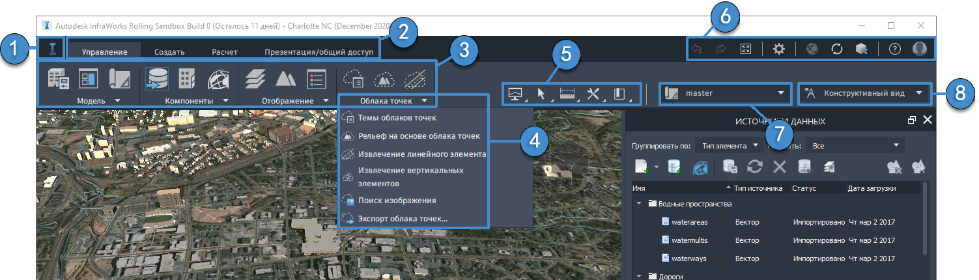Click the X delete icon in the data sources toolbar
Screen dimensions: 979x280
[x=779, y=167]
